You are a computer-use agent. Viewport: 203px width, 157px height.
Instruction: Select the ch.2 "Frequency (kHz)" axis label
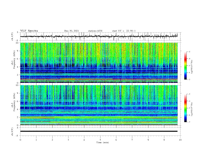(x=14, y=102)
